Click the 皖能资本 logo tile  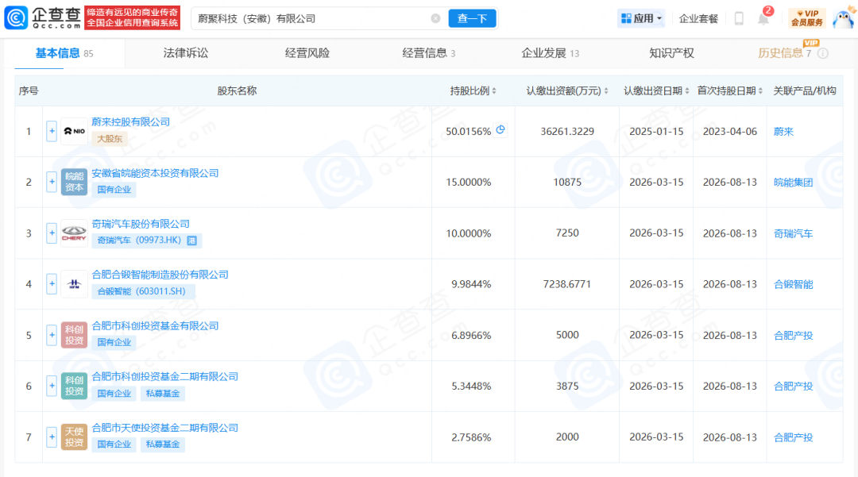[74, 182]
